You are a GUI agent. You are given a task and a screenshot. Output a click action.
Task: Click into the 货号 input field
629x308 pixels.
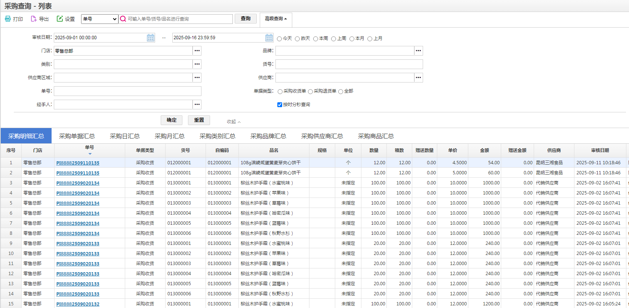coord(349,64)
